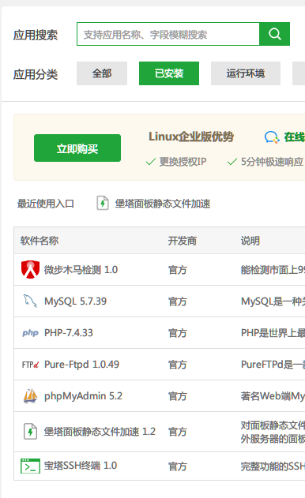Click 官方 in the phpMyAdmin row
Viewport: 305px width, 498px height.
pyautogui.click(x=178, y=396)
